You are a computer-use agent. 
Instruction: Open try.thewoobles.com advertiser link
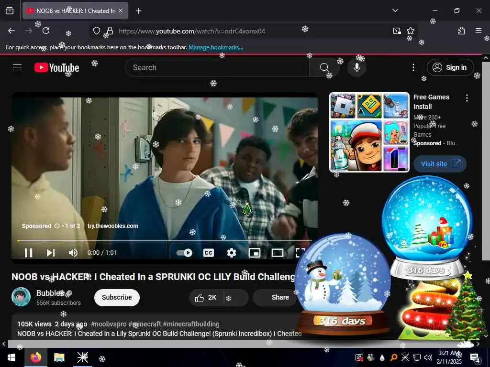point(112,226)
